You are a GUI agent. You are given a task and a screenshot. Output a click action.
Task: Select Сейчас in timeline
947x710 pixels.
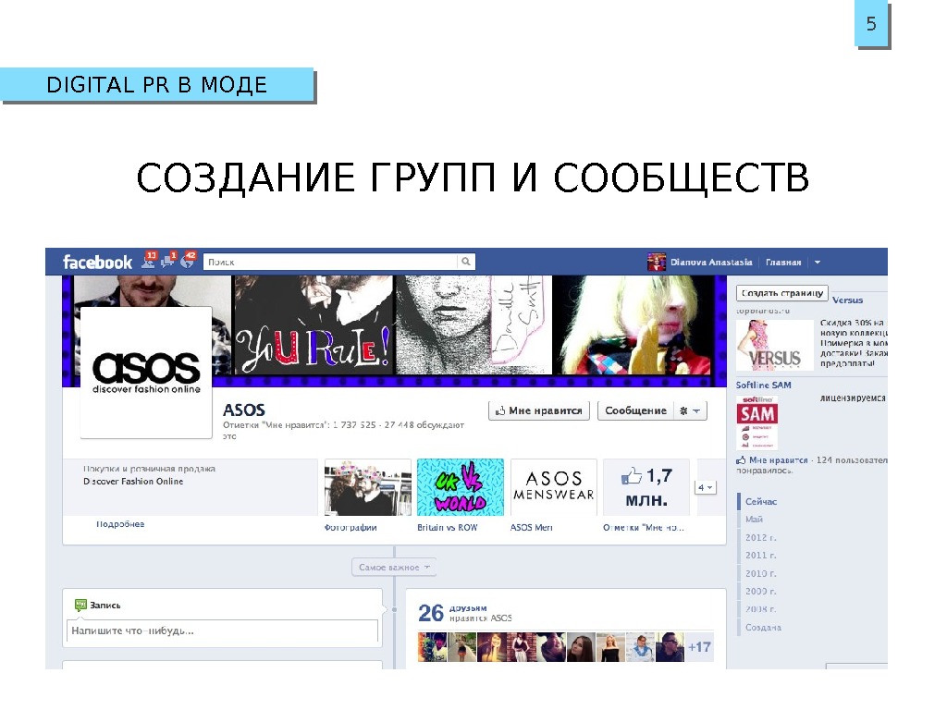(x=761, y=502)
